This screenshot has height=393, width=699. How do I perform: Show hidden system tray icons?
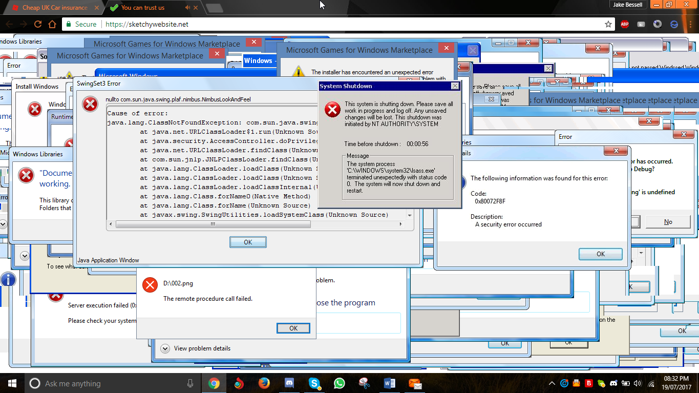tap(552, 383)
